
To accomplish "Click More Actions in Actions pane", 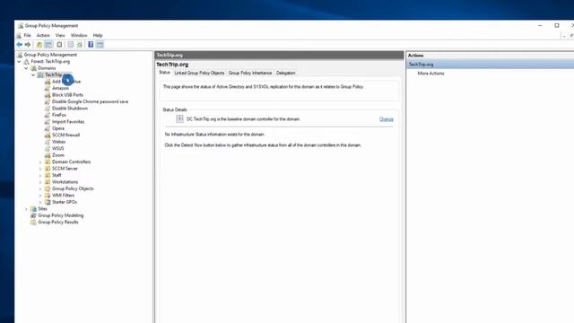I will pos(430,74).
